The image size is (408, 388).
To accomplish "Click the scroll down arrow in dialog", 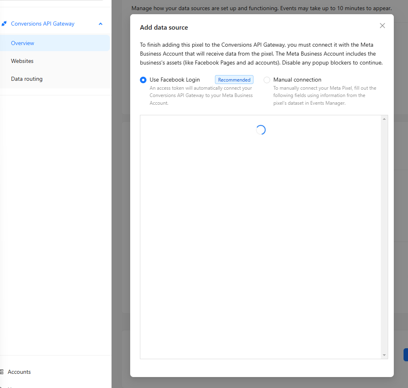I will (384, 355).
